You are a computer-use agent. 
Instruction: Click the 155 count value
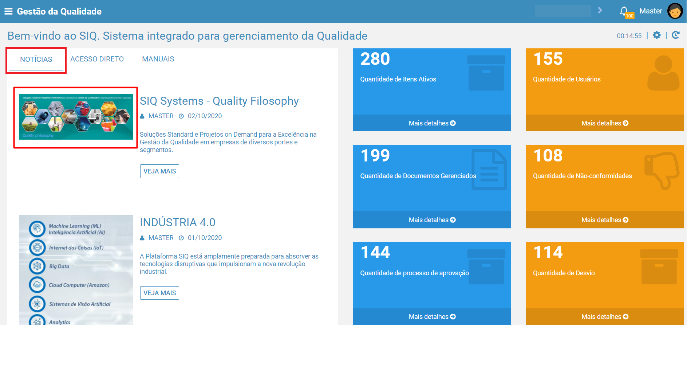[x=548, y=59]
